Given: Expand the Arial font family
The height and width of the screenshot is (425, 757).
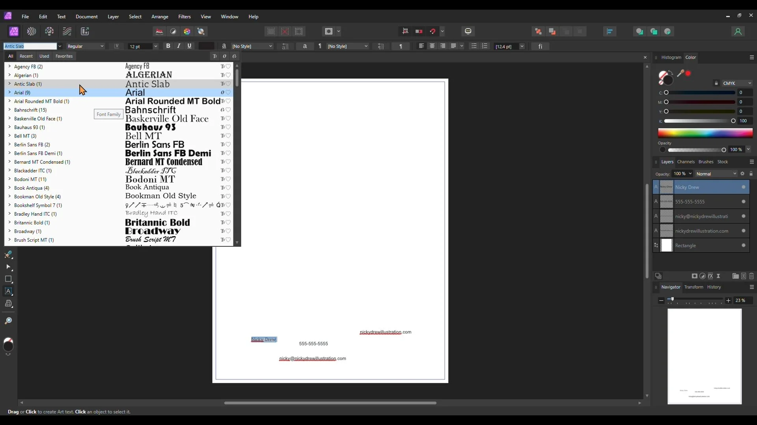Looking at the screenshot, I should (9, 92).
